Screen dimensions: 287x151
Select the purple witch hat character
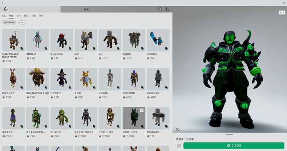[61, 79]
